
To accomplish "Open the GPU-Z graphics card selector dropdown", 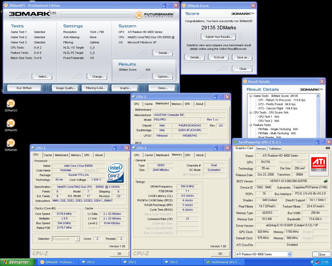I will tap(289, 254).
